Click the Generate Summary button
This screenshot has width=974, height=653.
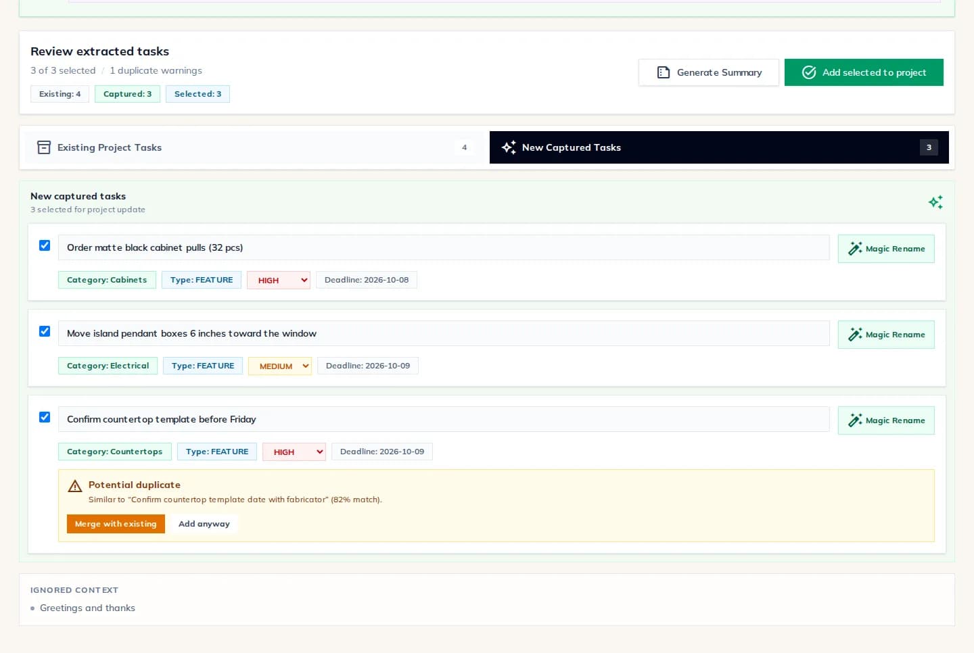709,72
